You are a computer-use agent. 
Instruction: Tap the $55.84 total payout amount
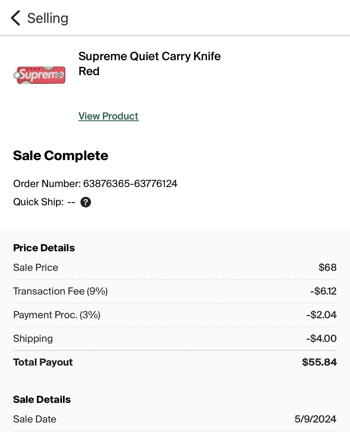pos(319,362)
